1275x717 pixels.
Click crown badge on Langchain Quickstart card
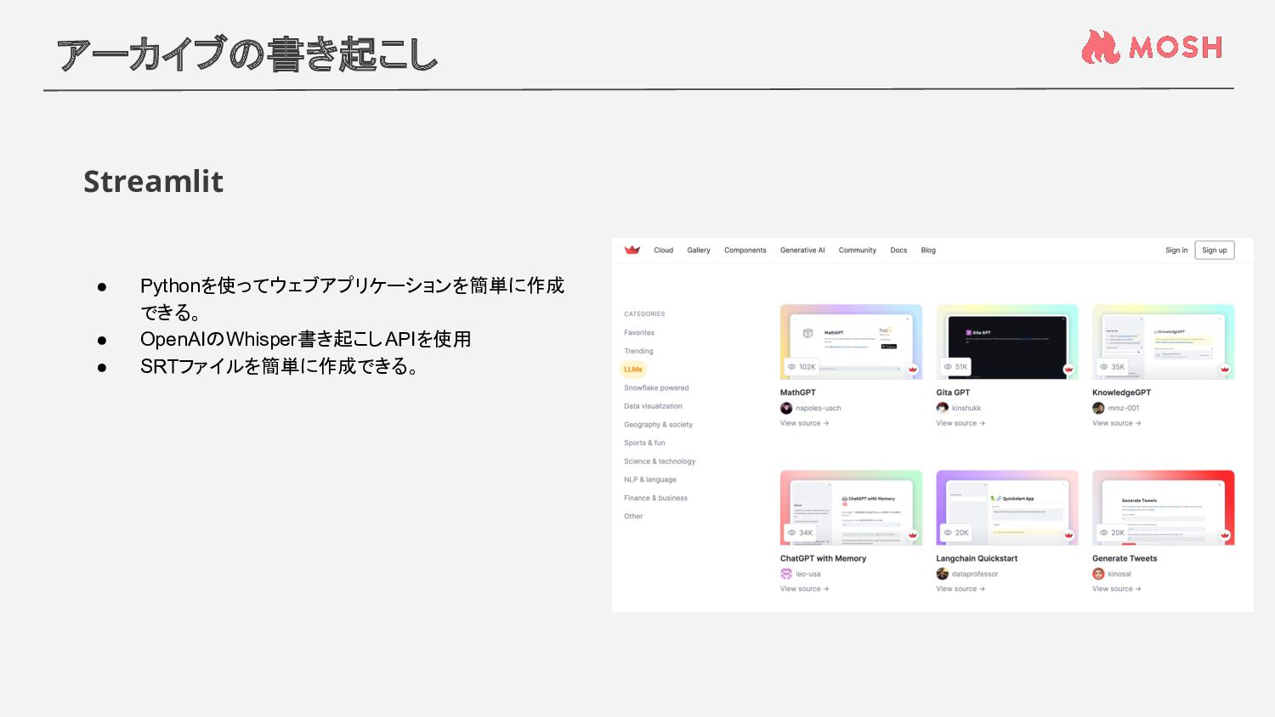1069,534
